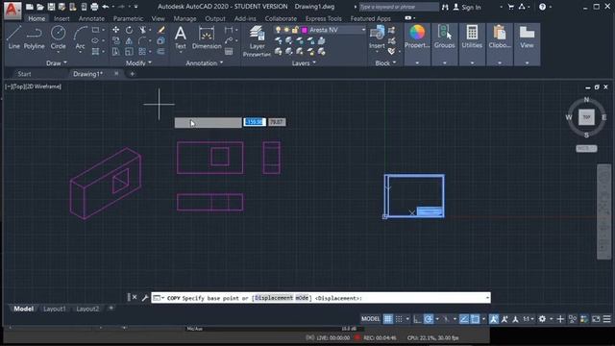Image resolution: width=615 pixels, height=346 pixels.
Task: Open the AutoCAD application menu logo
Action: 12,10
